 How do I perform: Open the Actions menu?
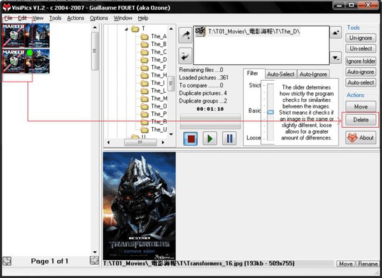click(76, 18)
